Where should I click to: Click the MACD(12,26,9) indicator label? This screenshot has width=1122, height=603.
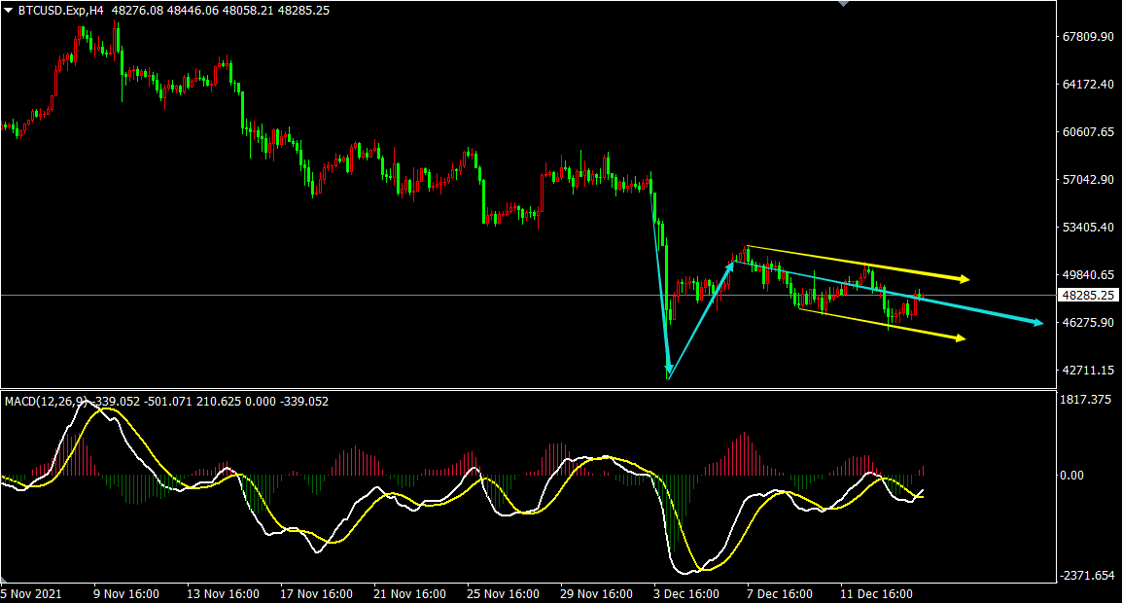(45, 401)
